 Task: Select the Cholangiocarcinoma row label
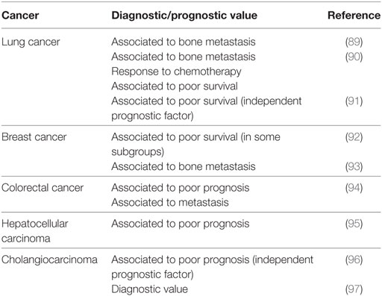click(x=49, y=259)
